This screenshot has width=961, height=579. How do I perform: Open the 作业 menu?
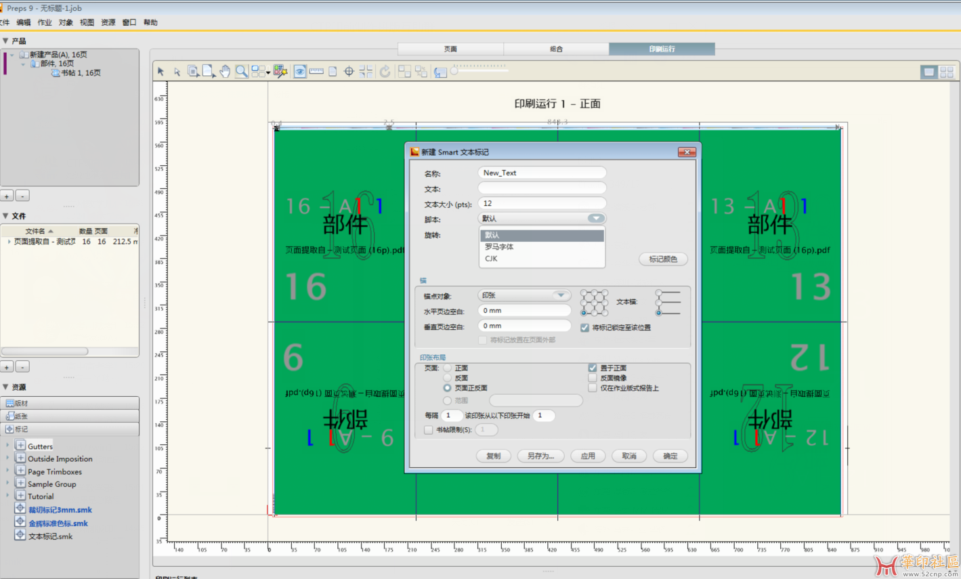(x=45, y=22)
